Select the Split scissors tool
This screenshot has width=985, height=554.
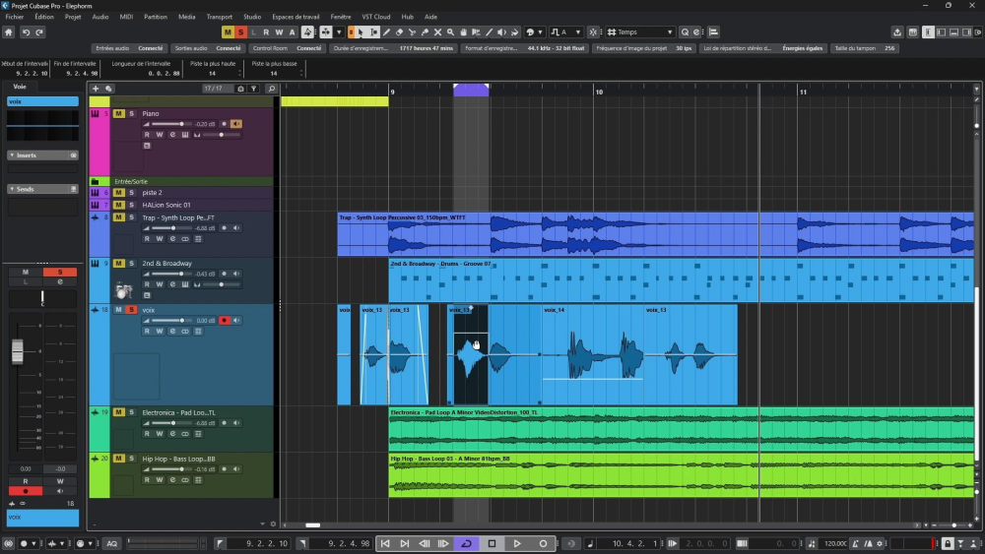click(x=412, y=32)
